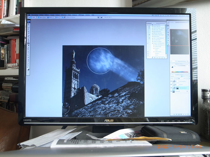Image resolution: width=210 pixels, height=157 pixels.
Task: Switch to the Historique tab
Action: click(x=149, y=23)
